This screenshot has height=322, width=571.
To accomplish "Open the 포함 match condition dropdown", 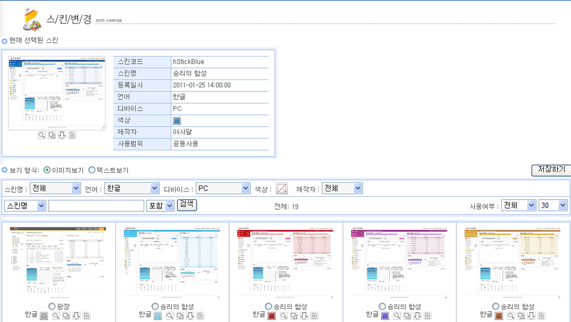I will [x=160, y=206].
